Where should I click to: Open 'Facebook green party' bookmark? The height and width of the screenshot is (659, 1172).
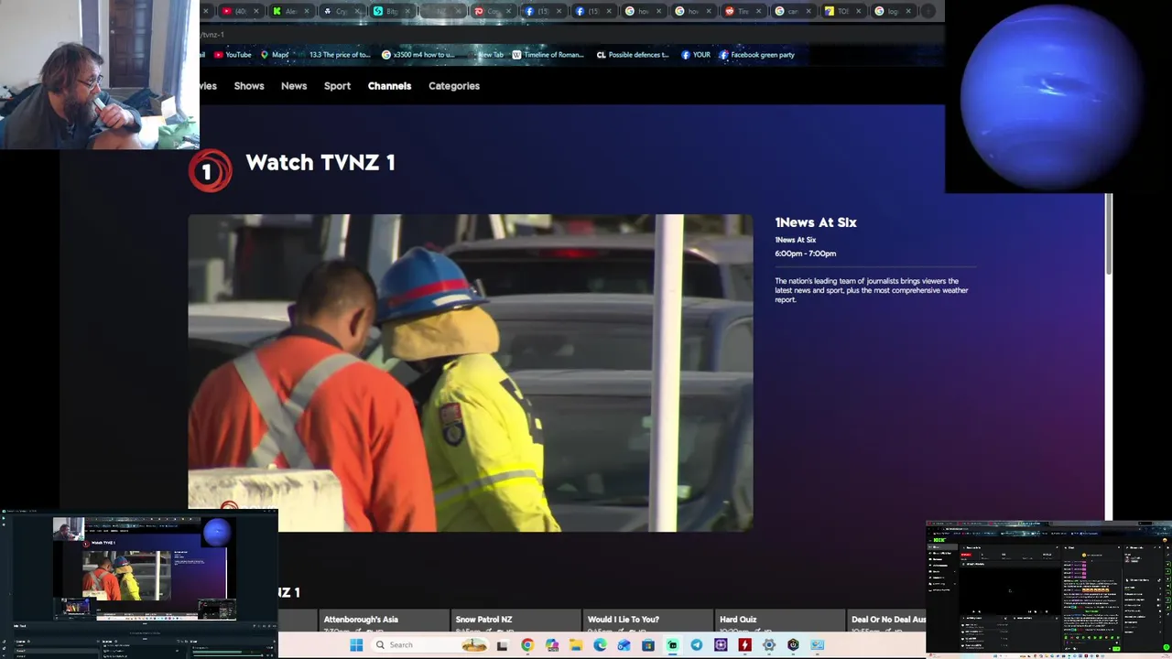tap(756, 55)
